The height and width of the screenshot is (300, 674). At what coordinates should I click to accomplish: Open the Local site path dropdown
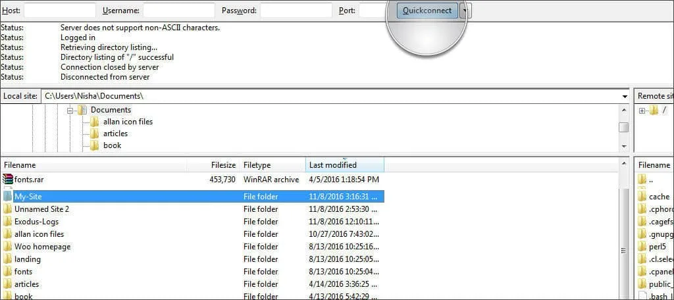(x=625, y=96)
